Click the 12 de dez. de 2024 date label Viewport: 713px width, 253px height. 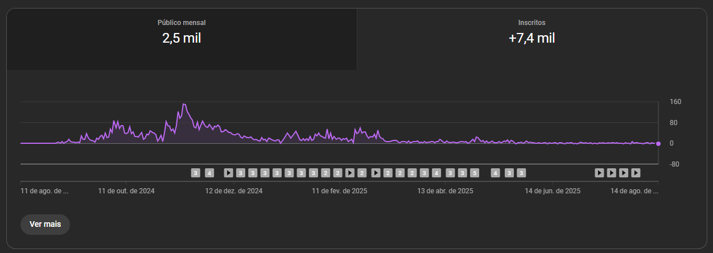click(x=234, y=191)
